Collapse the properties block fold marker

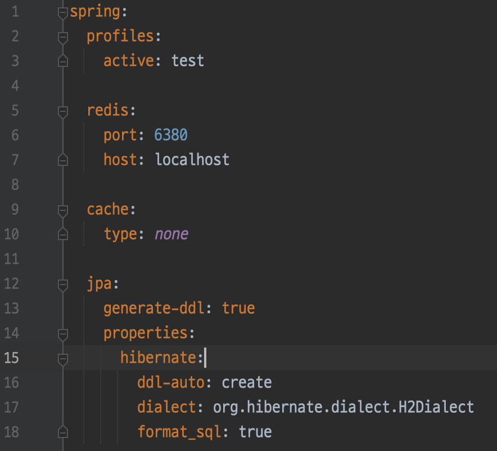coord(63,335)
